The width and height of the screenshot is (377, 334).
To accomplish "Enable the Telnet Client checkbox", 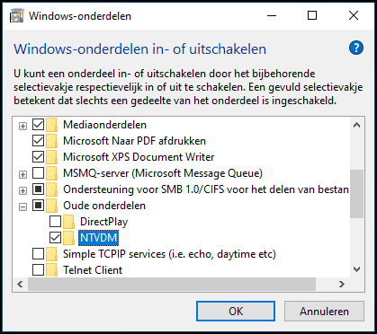I will coord(38,270).
